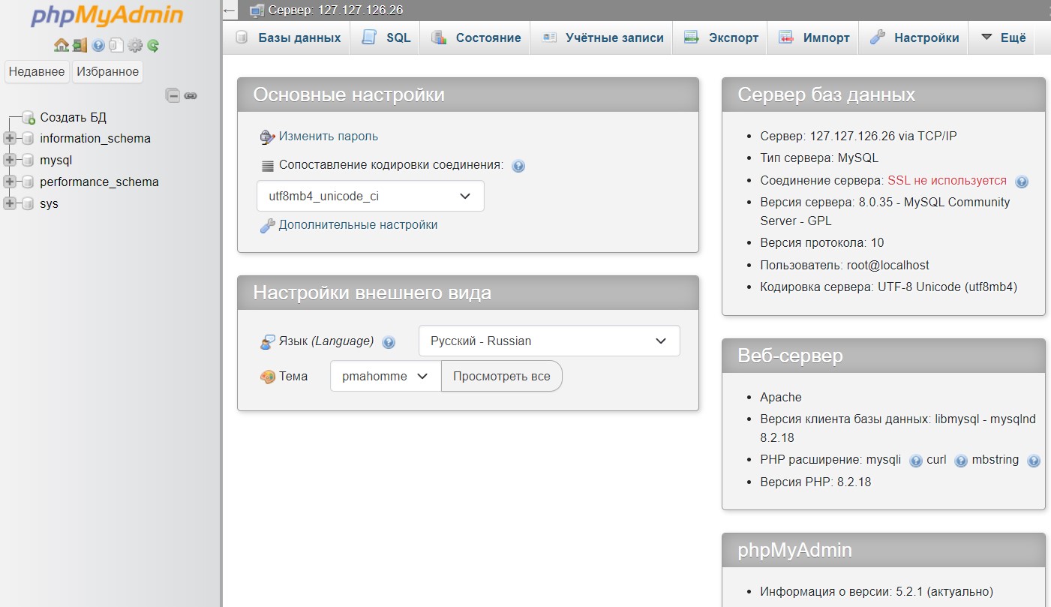Open the Русский - Russian language dropdown
This screenshot has width=1051, height=607.
click(548, 341)
